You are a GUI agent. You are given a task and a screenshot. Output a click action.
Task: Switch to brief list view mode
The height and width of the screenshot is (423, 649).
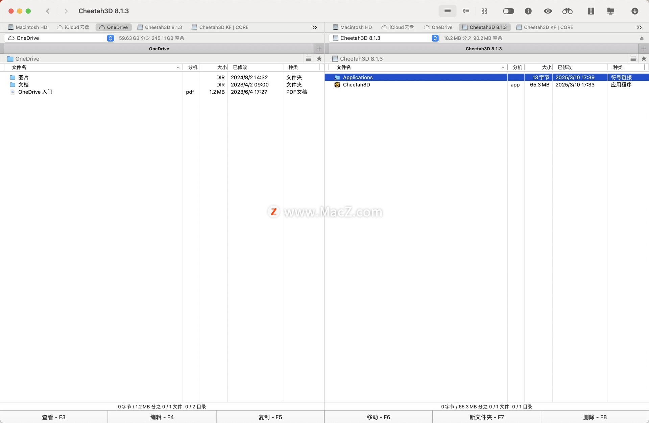466,11
